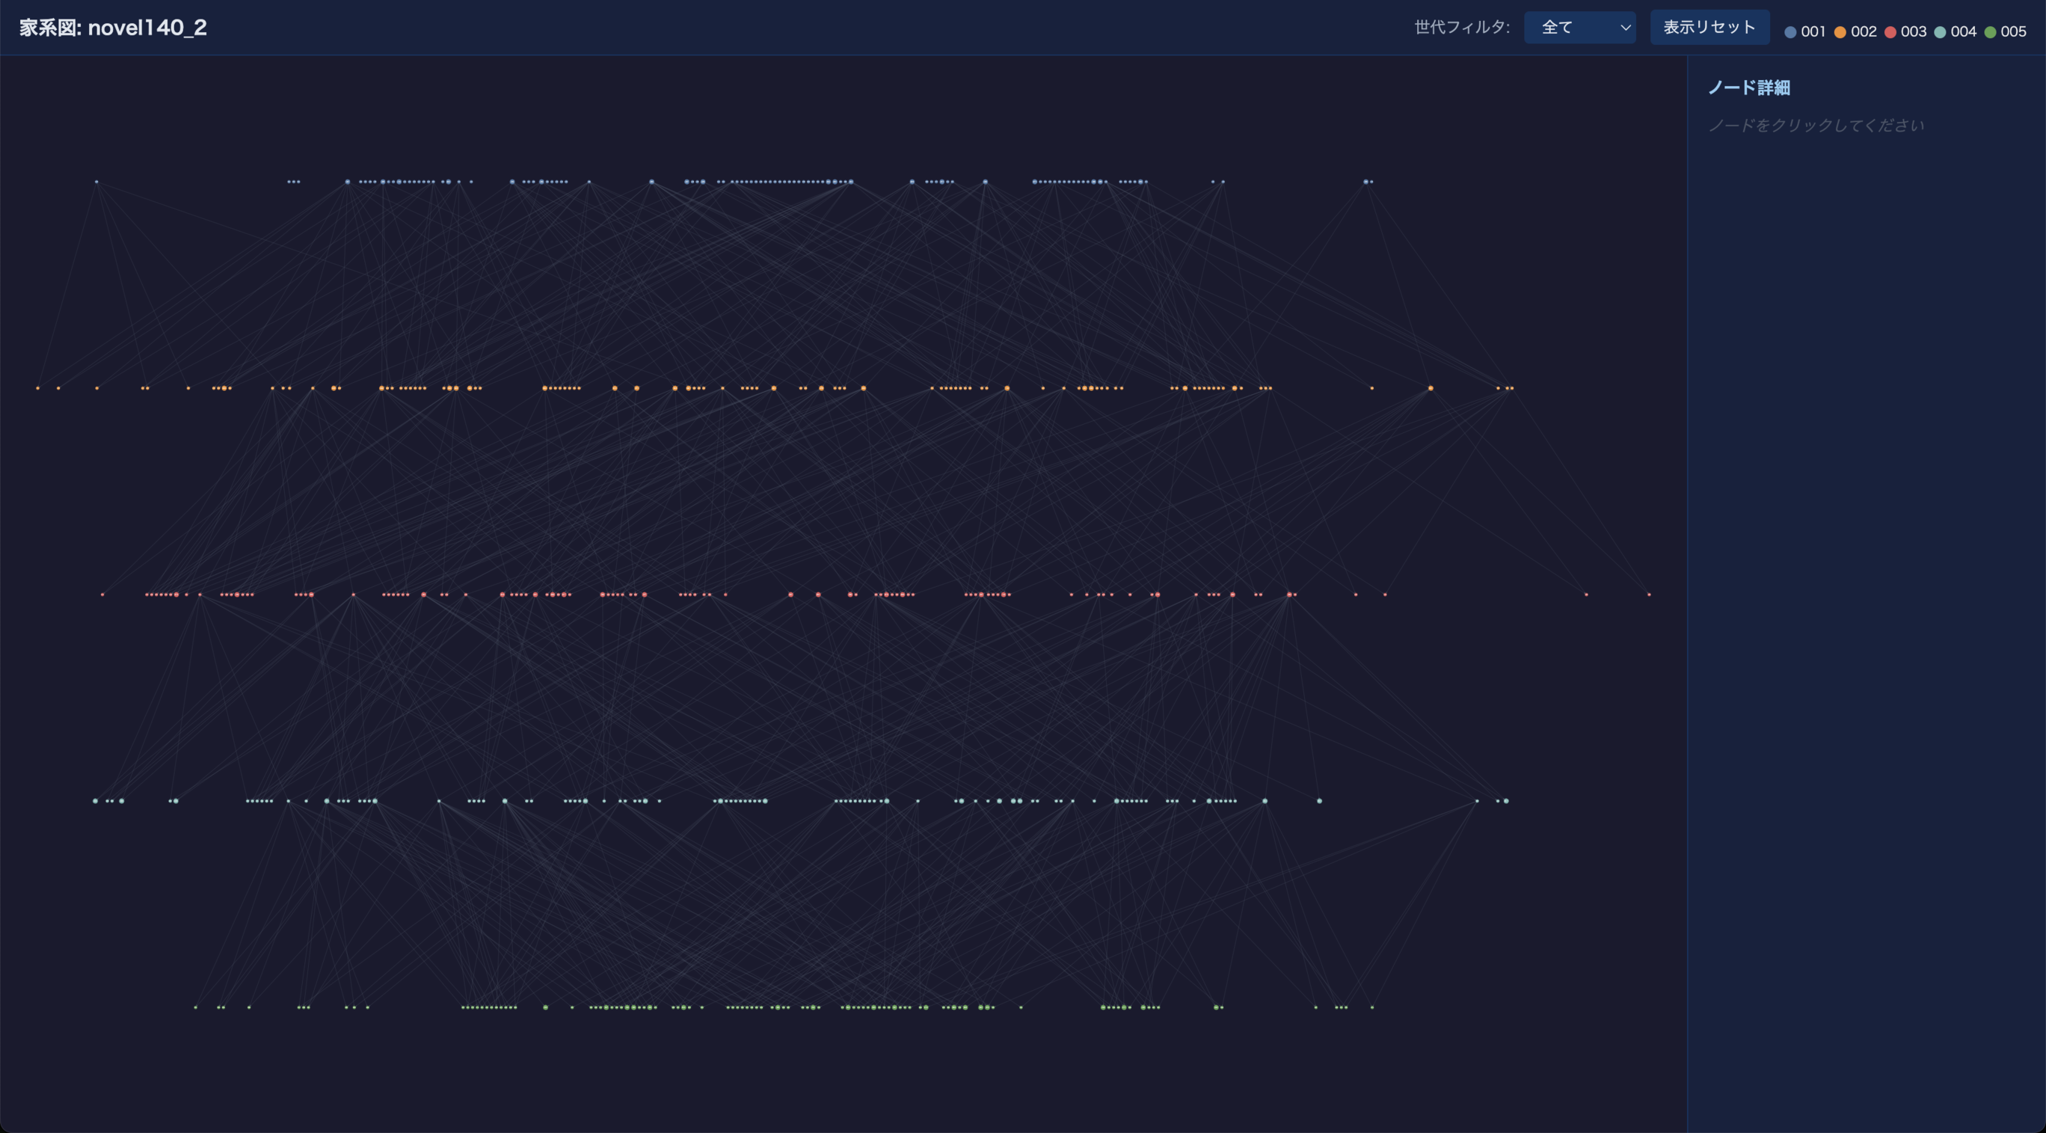Click the ノード詳細 panel heading
This screenshot has height=1133, width=2046.
(x=1748, y=87)
